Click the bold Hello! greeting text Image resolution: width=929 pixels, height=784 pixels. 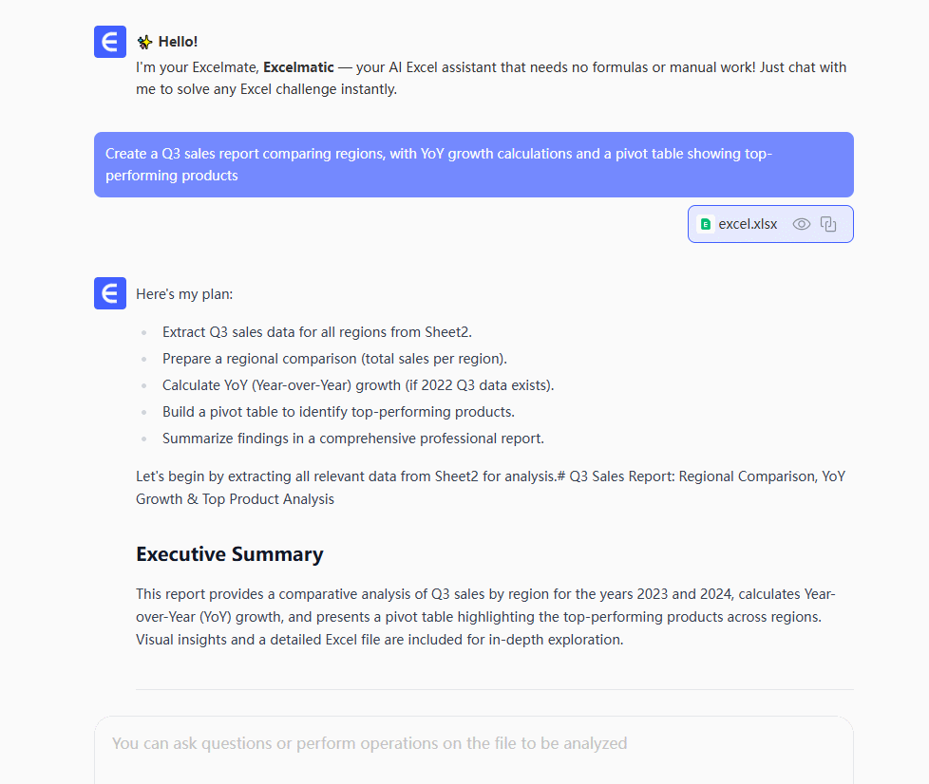tap(178, 42)
